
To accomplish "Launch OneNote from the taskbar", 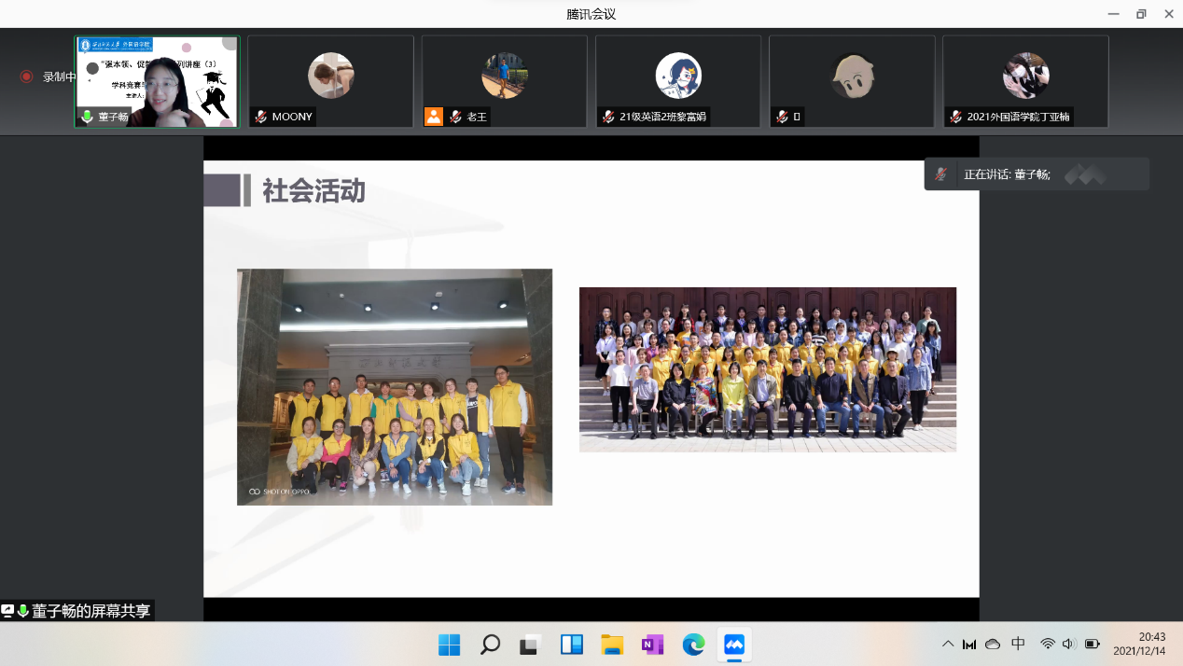I will pos(652,645).
